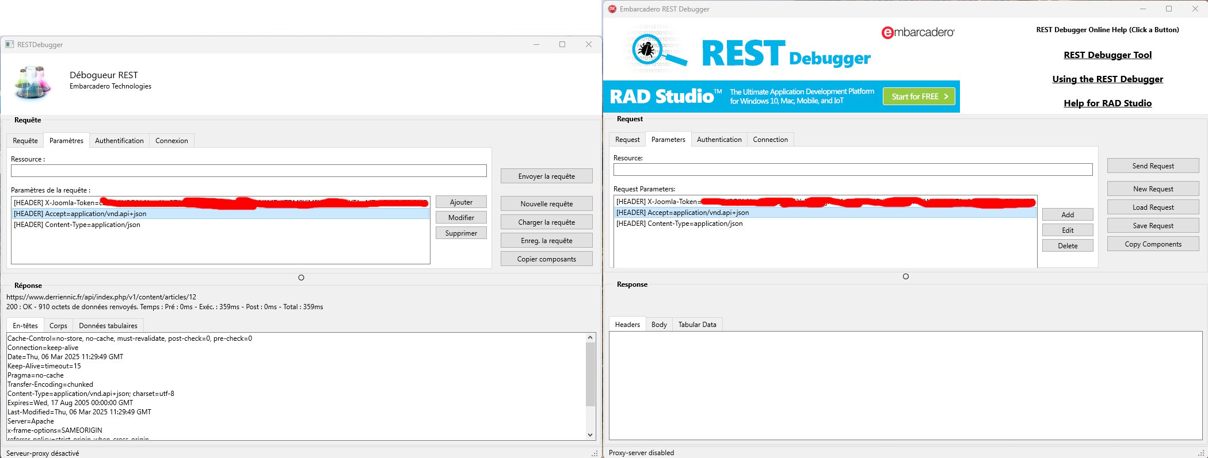The width and height of the screenshot is (1208, 458).
Task: Switch to the Headers response tab
Action: (x=627, y=324)
